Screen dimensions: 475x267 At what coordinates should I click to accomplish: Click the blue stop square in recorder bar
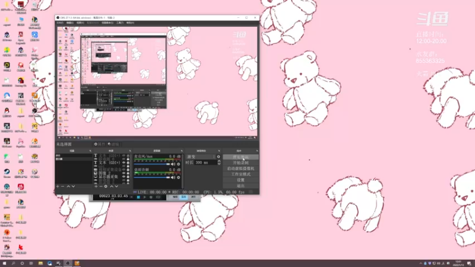pyautogui.click(x=138, y=197)
